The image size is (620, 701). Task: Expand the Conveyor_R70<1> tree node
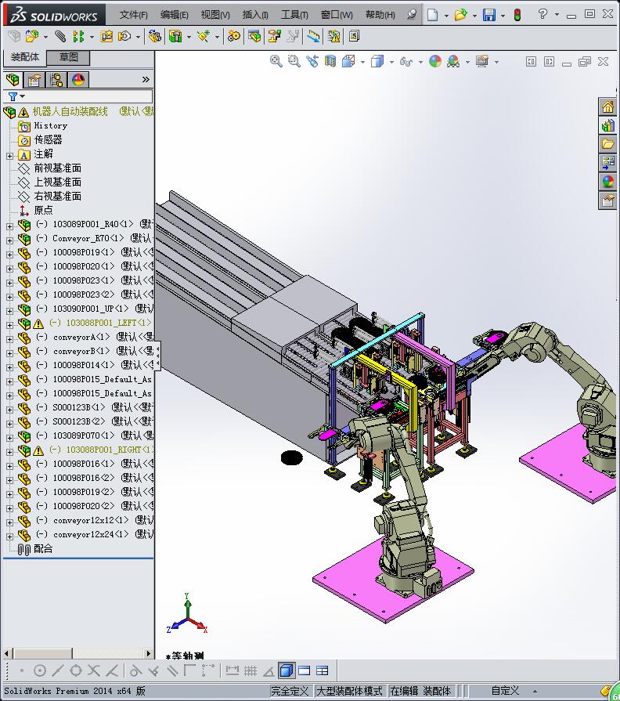point(10,240)
